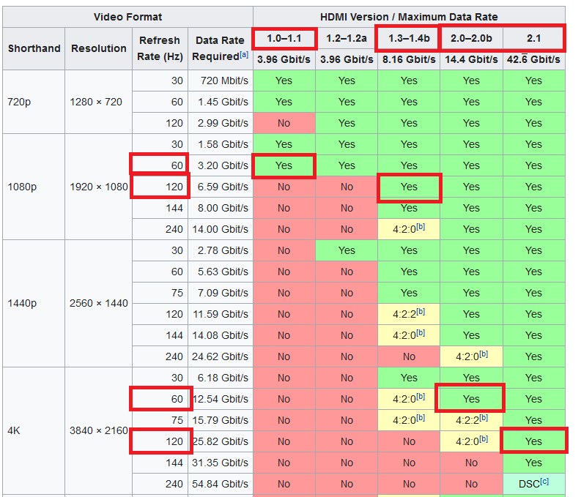Click the 6.18 Gbit/s data rate cell
The image size is (581, 497).
pos(221,378)
